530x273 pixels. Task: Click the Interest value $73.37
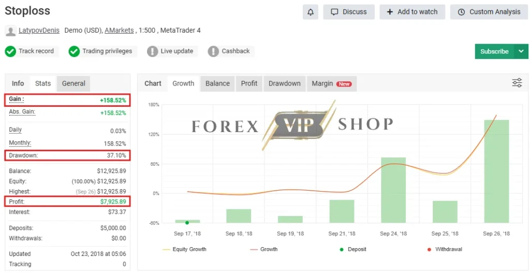pyautogui.click(x=116, y=212)
